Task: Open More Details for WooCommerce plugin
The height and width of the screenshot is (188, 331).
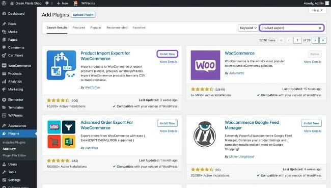Action: coord(313,62)
